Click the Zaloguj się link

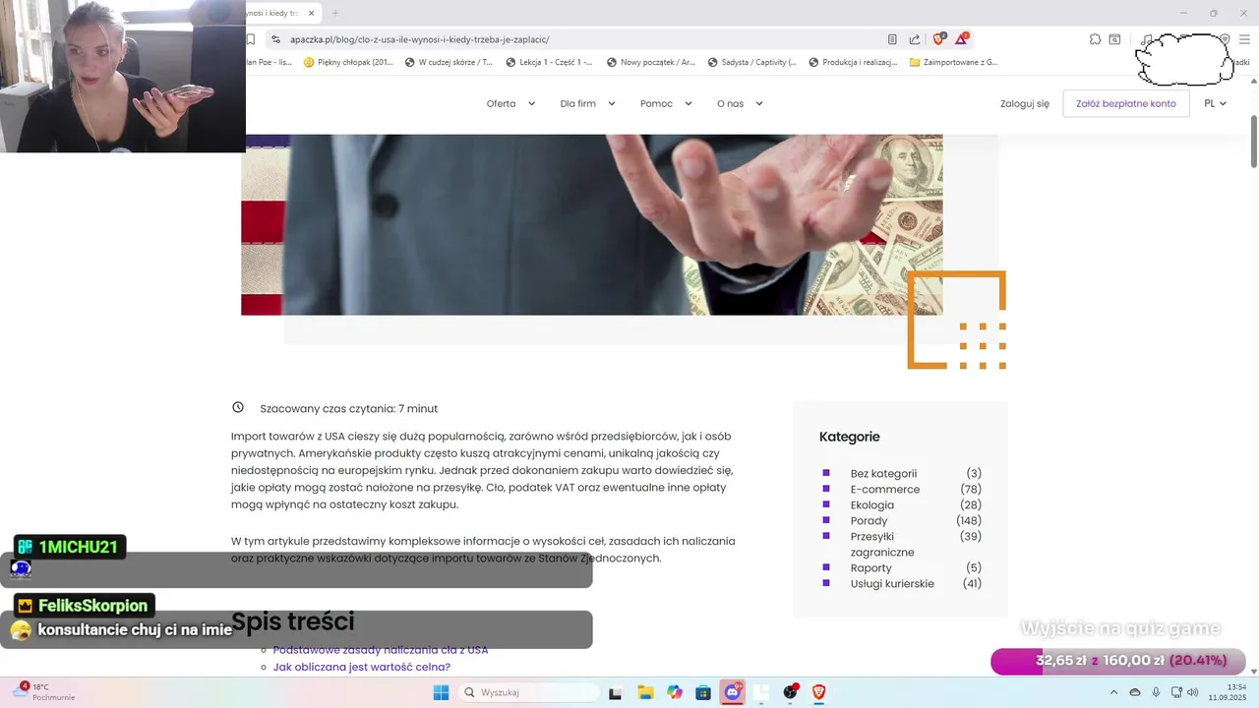coord(1024,103)
